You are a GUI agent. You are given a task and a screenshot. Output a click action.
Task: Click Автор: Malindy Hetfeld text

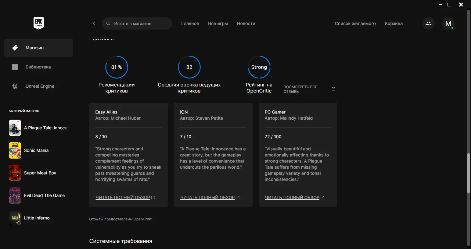click(289, 118)
